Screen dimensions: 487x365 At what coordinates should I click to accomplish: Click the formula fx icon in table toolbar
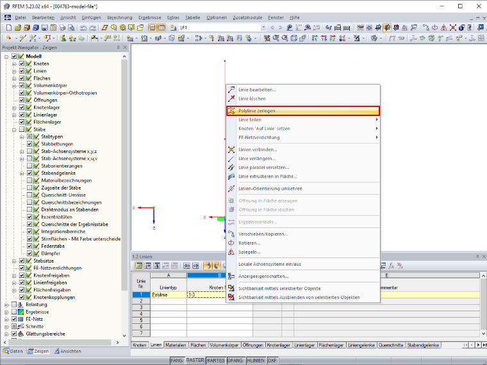(x=391, y=266)
